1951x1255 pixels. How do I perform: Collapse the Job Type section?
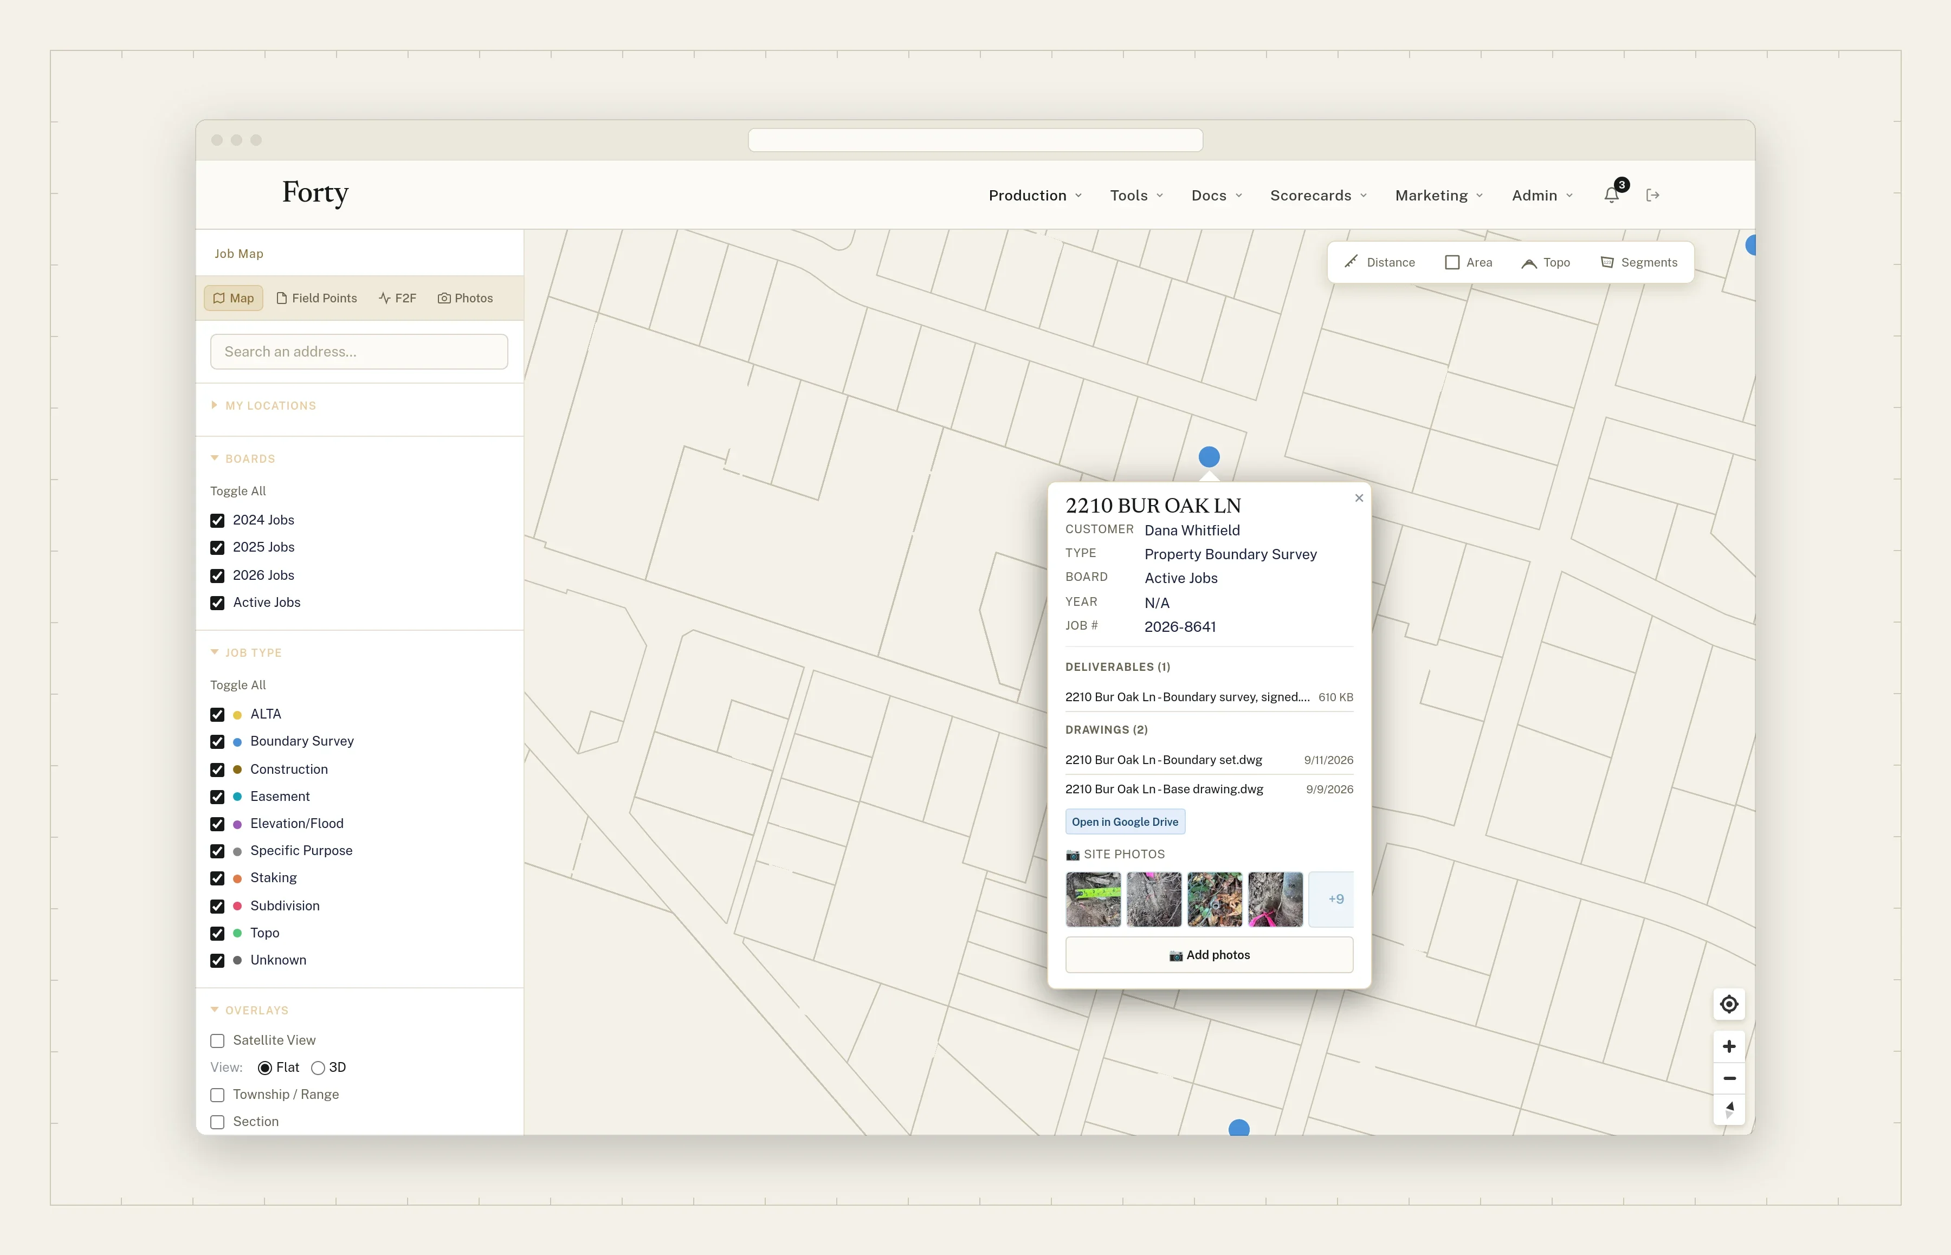tap(246, 653)
